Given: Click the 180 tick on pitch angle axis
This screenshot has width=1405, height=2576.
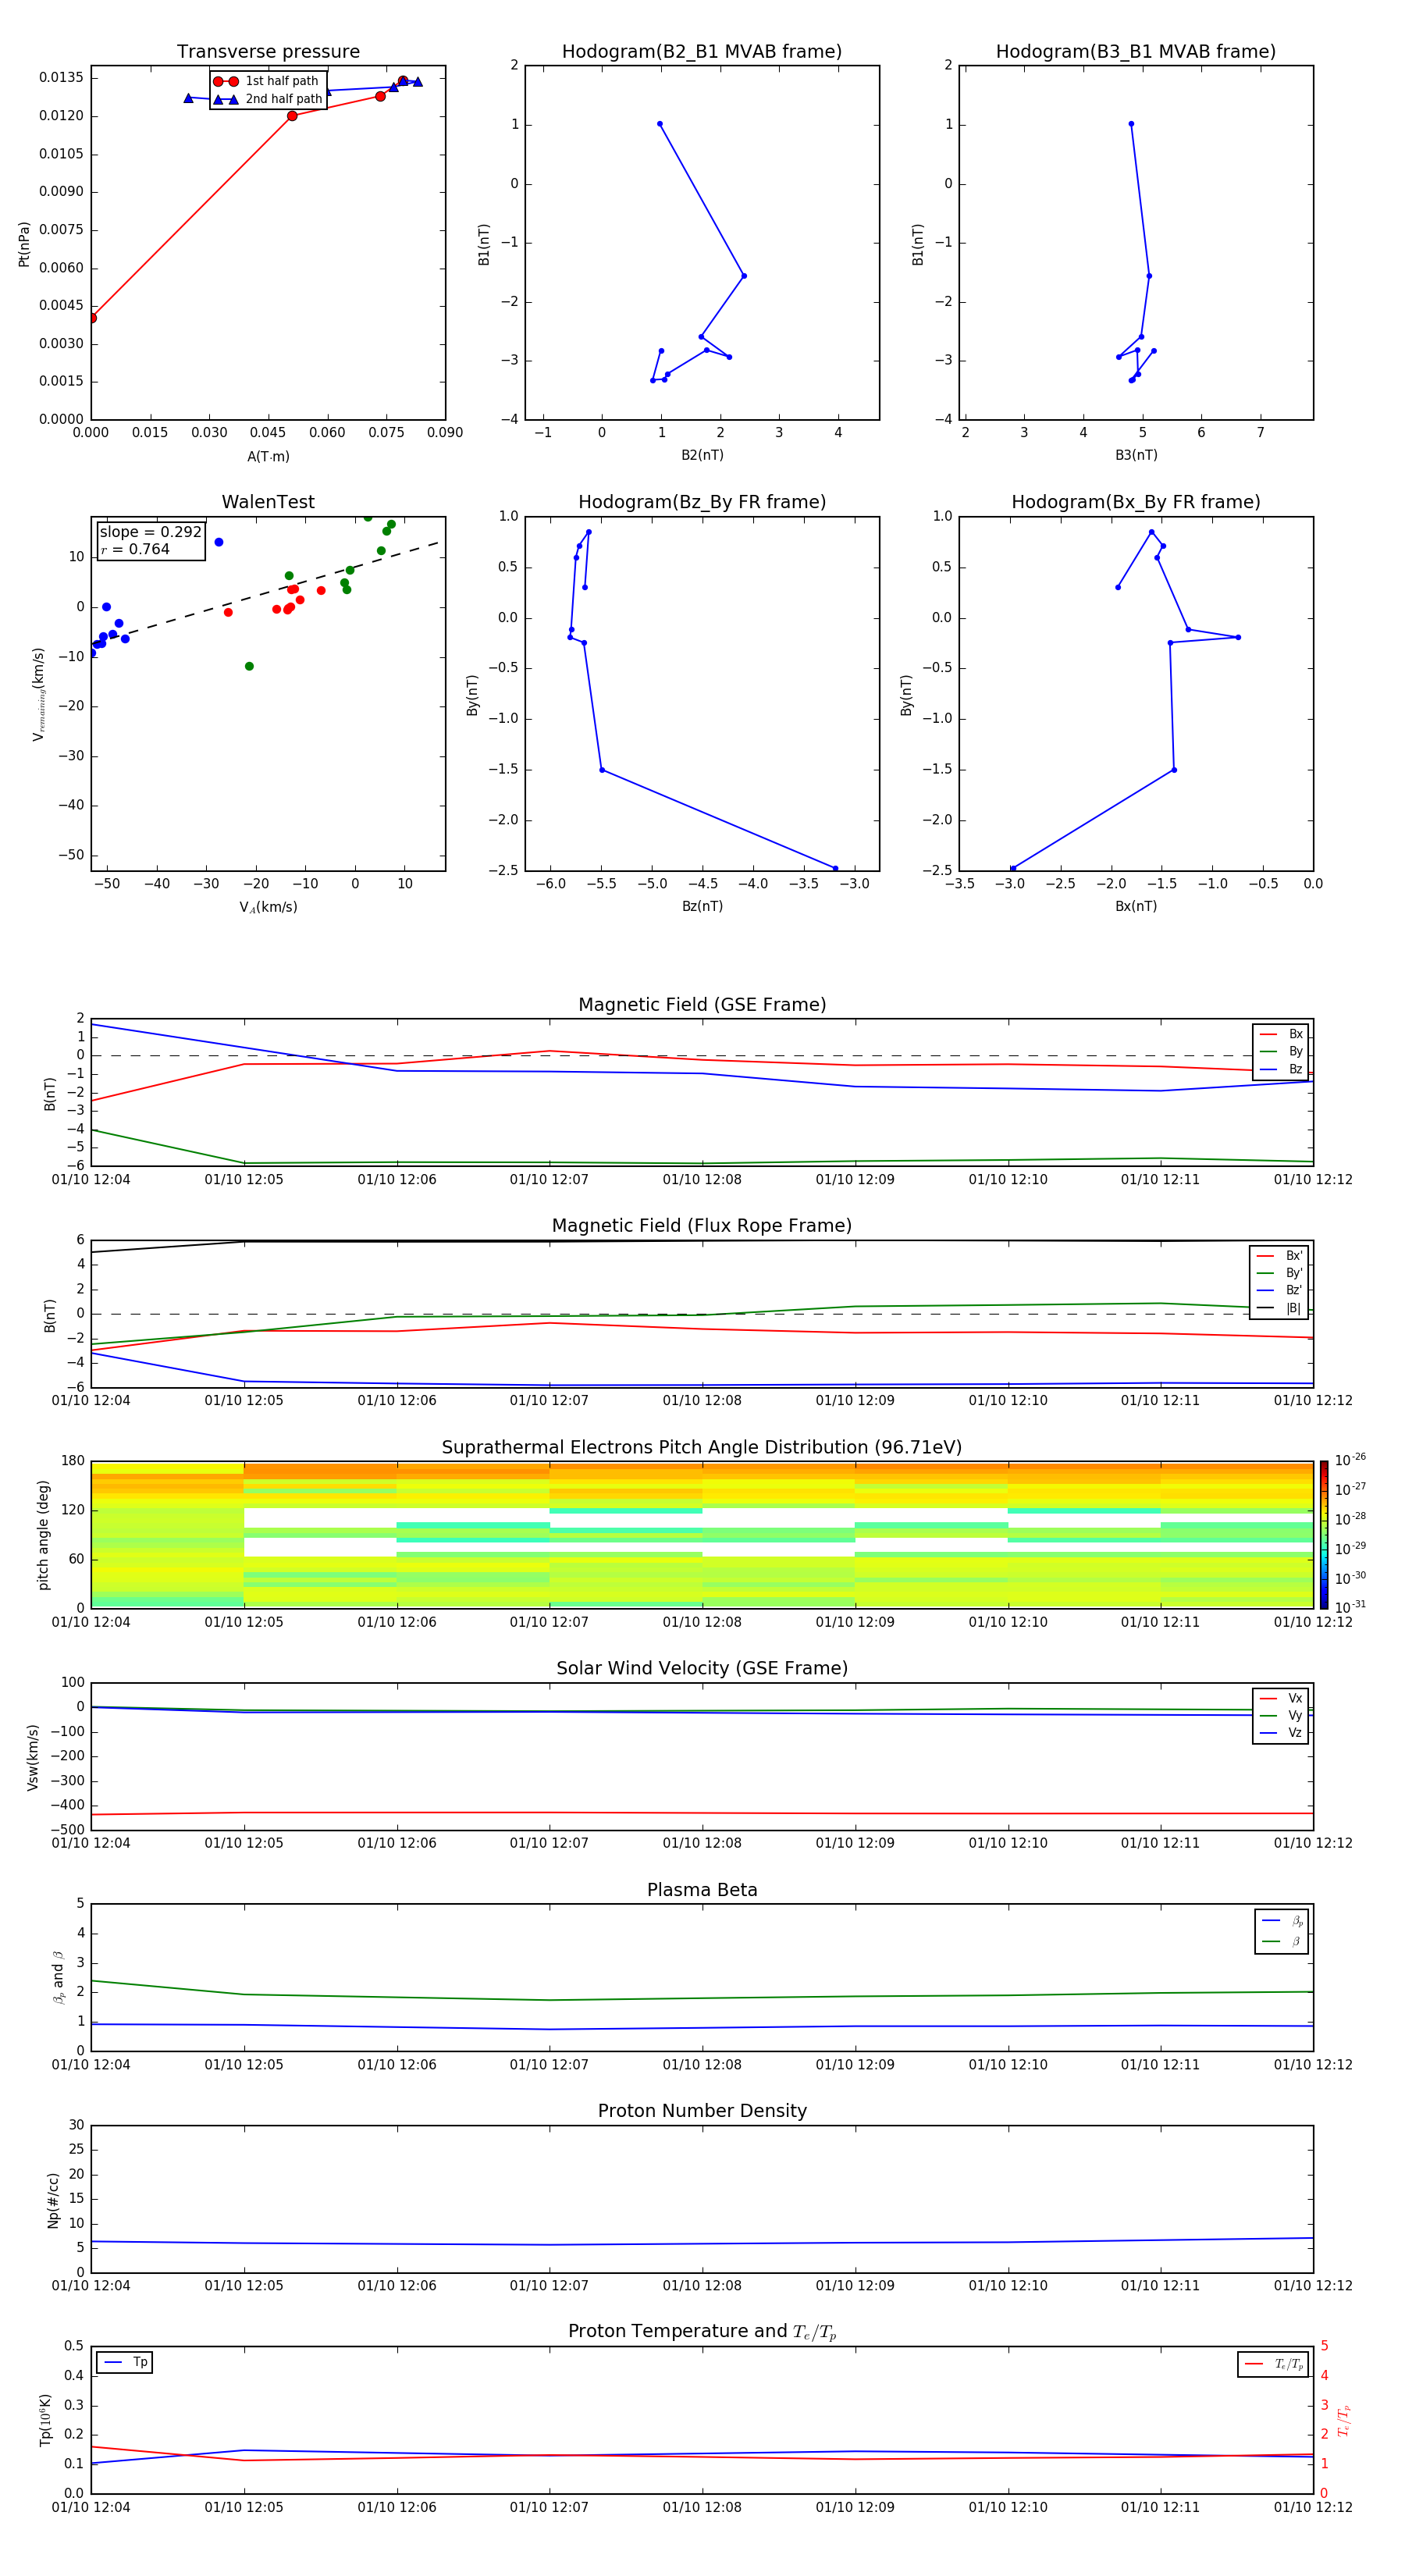Looking at the screenshot, I should [73, 1461].
